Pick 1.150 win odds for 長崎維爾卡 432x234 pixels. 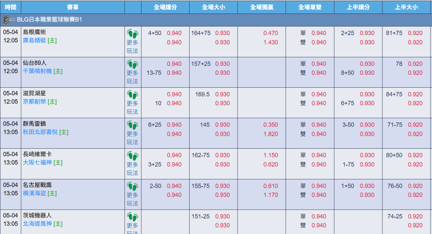271,155
